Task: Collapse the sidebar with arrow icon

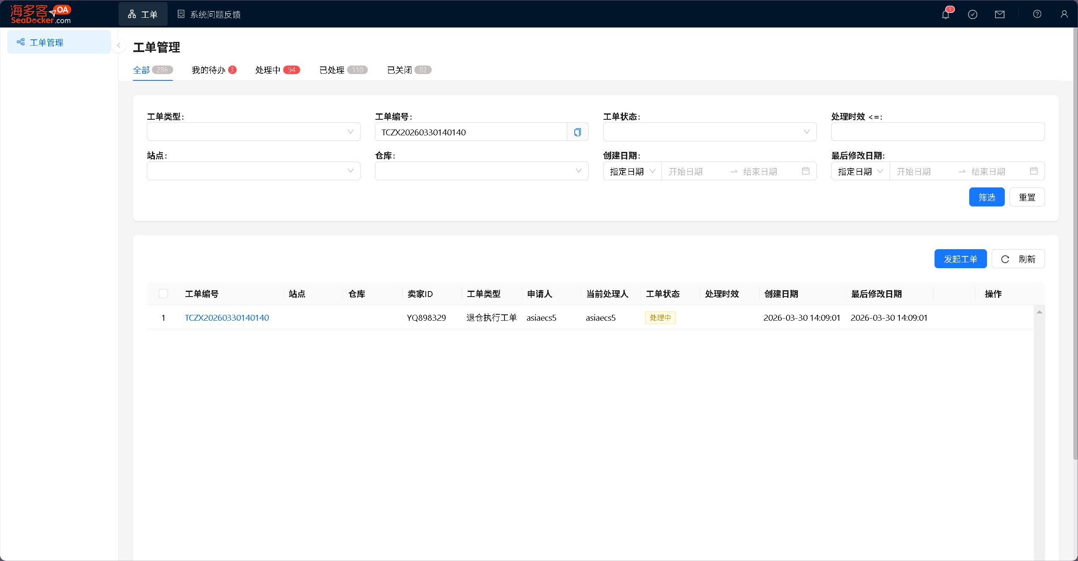Action: pyautogui.click(x=119, y=45)
